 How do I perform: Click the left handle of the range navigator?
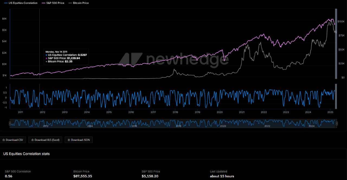tap(10, 123)
